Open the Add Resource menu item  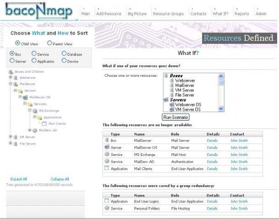click(109, 14)
